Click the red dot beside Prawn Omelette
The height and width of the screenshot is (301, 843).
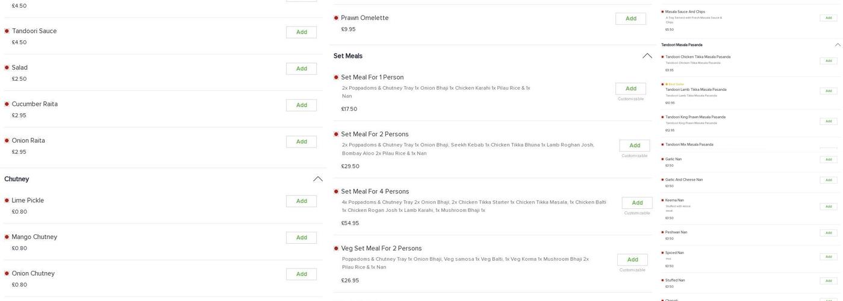click(x=336, y=18)
